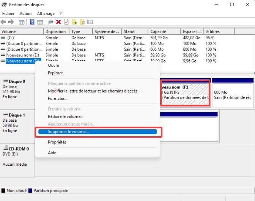Screen dimensions: 255x201
Task: Click the checklist settings toolbar icon
Action: tap(90, 22)
